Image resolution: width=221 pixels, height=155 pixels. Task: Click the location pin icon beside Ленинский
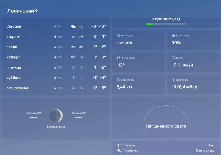point(36,11)
